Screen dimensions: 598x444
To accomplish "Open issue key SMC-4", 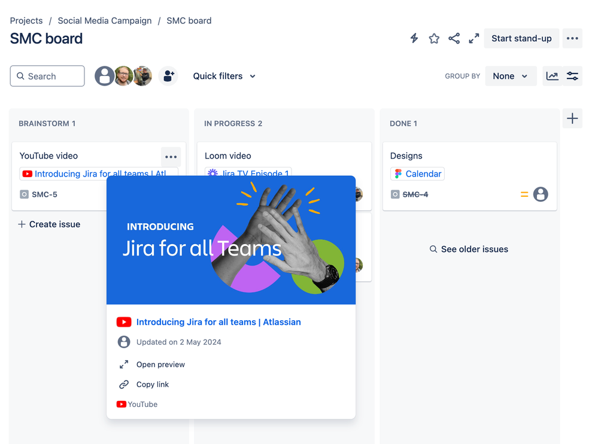I will click(415, 194).
